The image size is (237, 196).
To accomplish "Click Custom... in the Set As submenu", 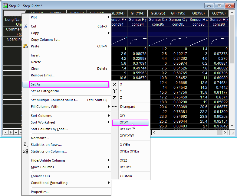I will click(127, 176).
